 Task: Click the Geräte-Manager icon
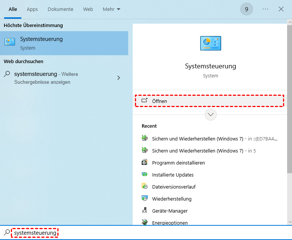tap(145, 211)
